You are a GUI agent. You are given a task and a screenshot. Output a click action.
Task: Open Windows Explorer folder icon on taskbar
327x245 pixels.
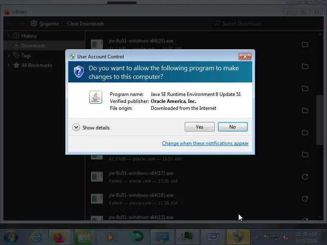pyautogui.click(x=85, y=237)
